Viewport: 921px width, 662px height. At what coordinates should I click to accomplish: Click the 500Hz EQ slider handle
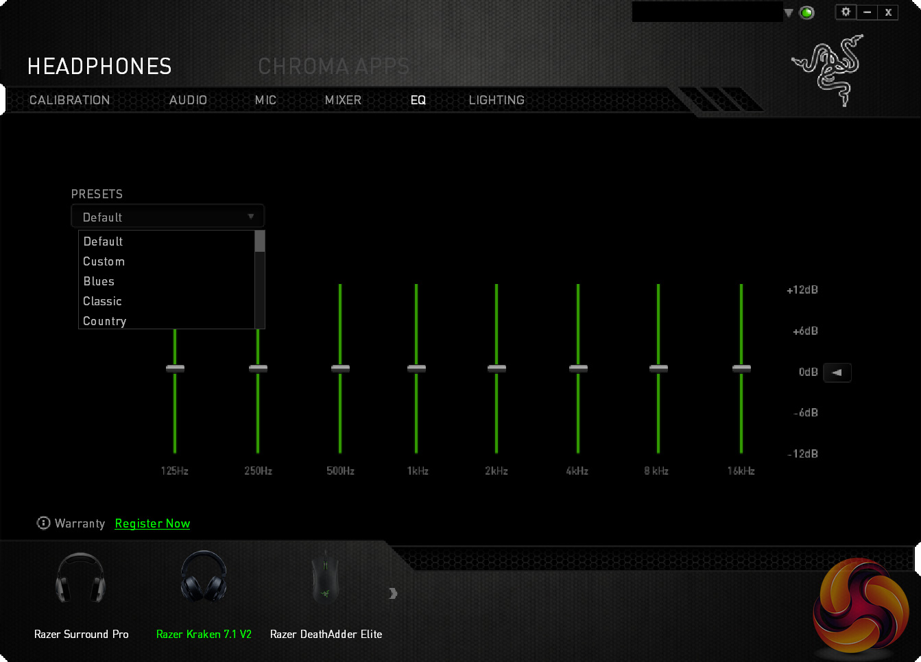pyautogui.click(x=340, y=368)
